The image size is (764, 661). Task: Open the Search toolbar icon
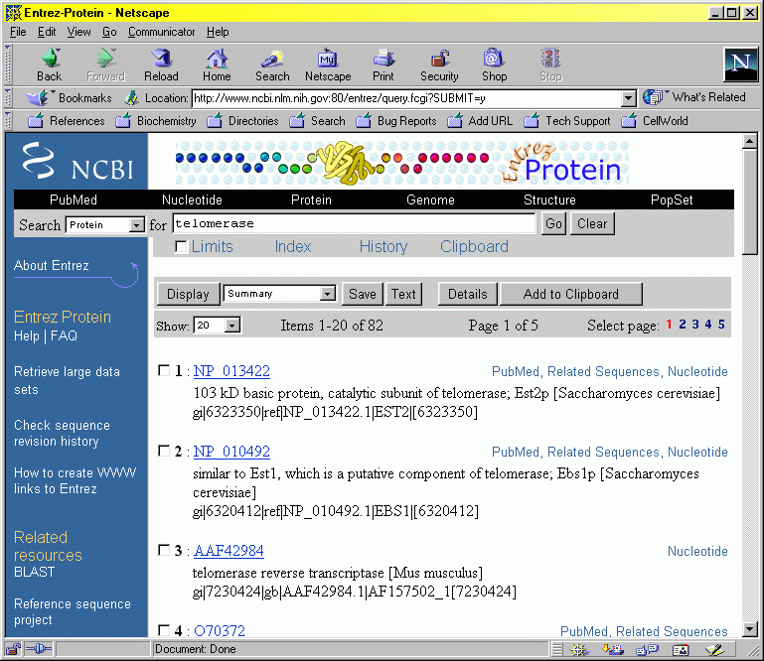tap(272, 59)
